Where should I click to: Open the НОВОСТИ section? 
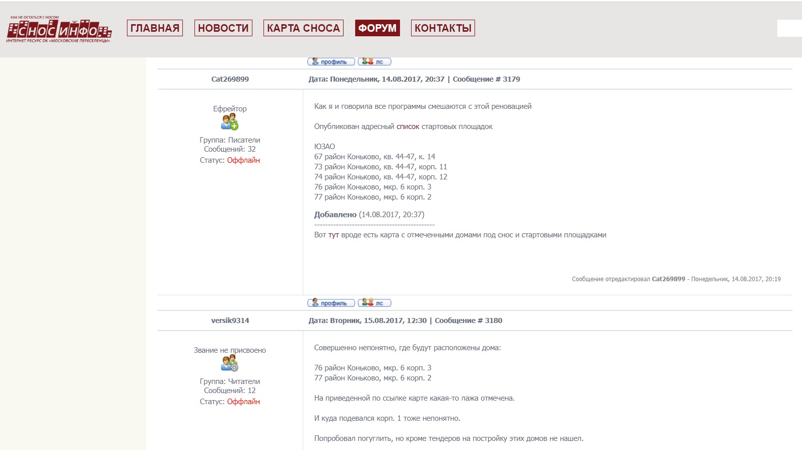click(223, 28)
